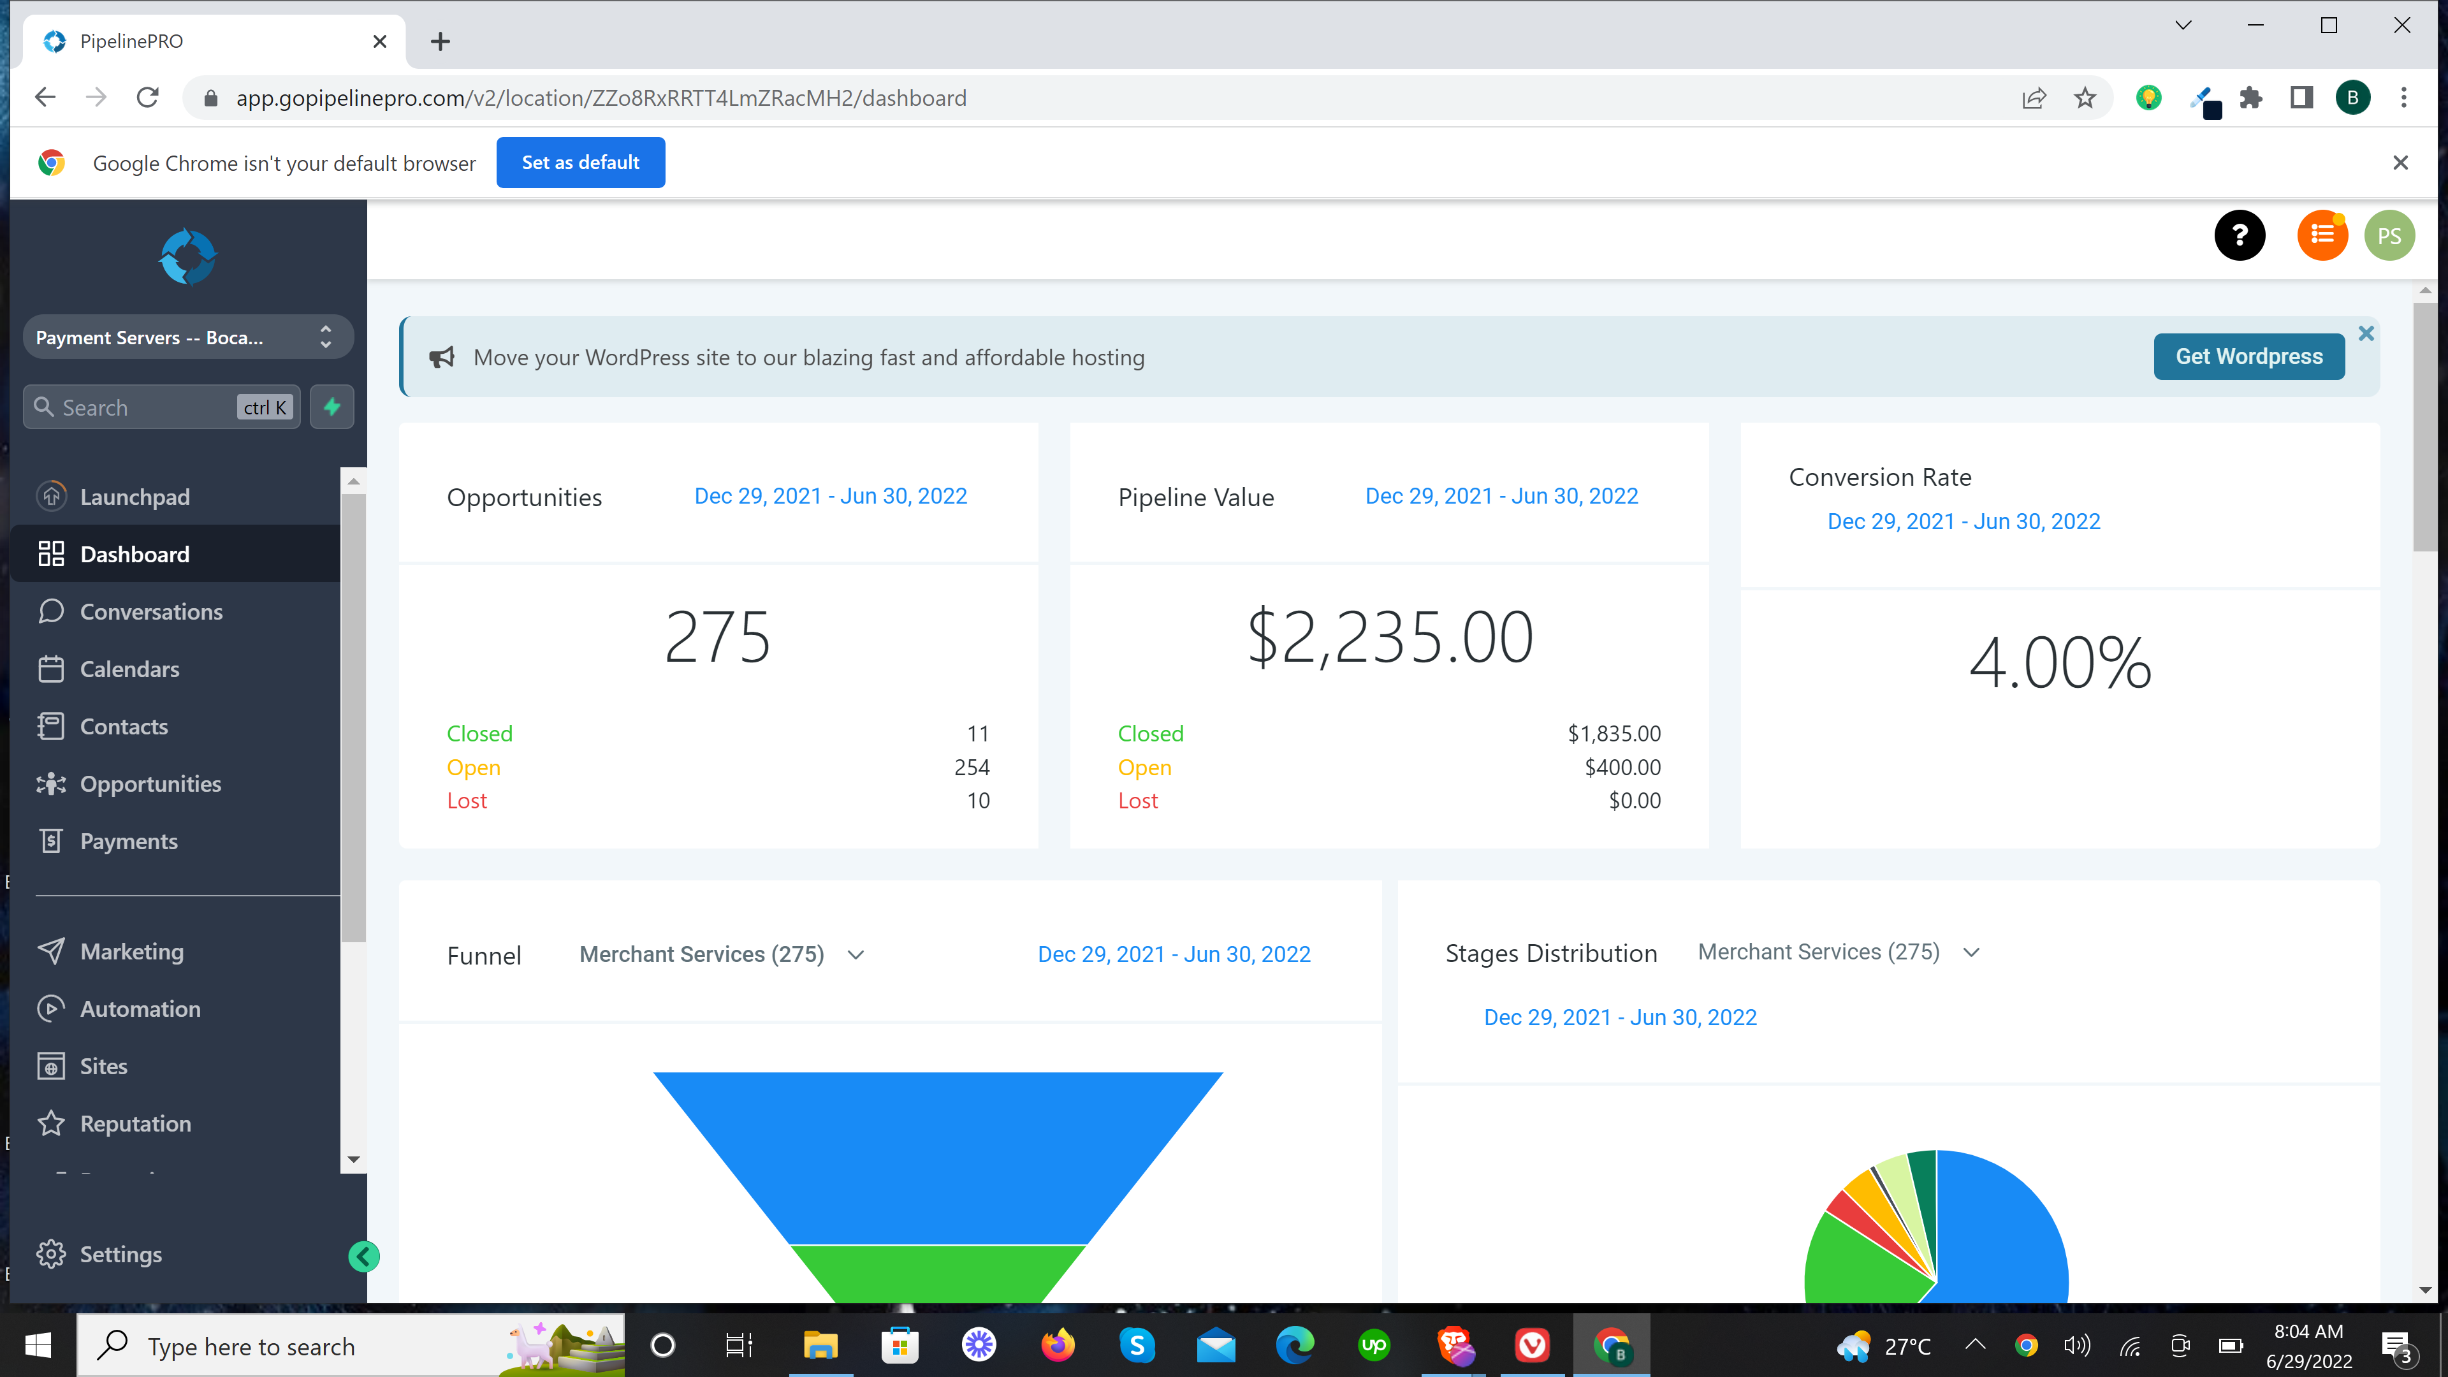Navigate to Conversations section
This screenshot has height=1377, width=2448.
[151, 610]
